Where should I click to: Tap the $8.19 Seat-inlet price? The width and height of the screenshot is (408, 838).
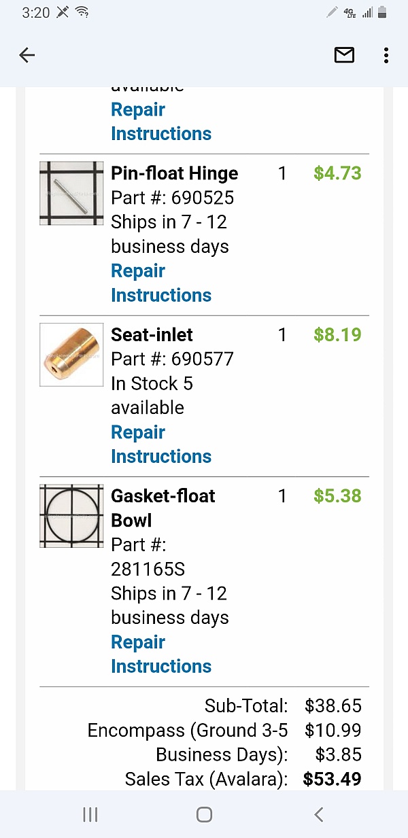click(337, 334)
